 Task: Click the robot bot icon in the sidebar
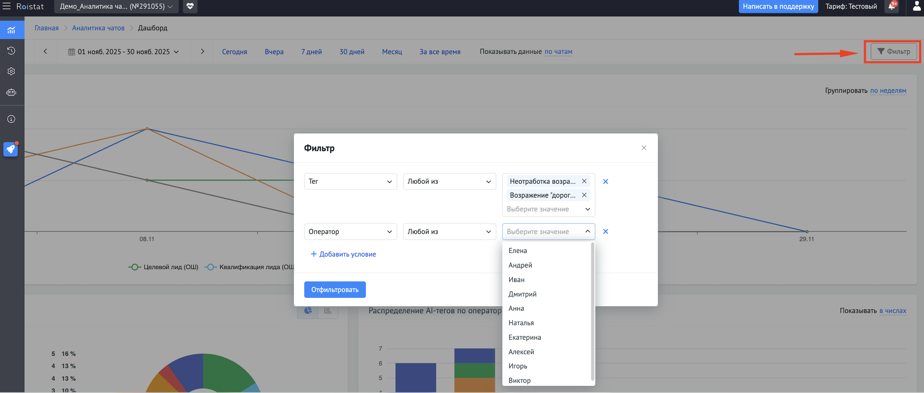click(x=11, y=93)
